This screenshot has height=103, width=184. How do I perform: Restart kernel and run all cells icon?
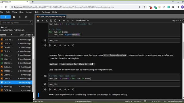[x=72, y=21]
